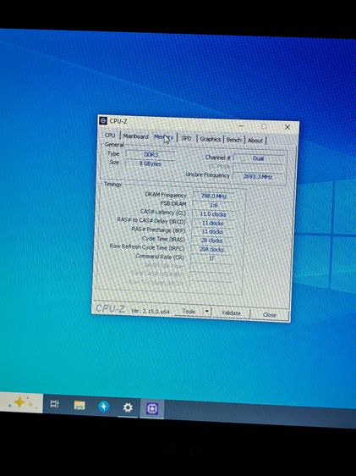Click the FSB:DRAM 1:6 value
Screen dimensions: 356x476
point(214,205)
